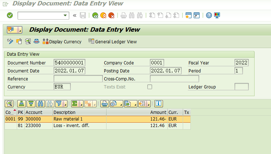This screenshot has height=154, width=271.
Task: Click the Find Next icon in the table toolbar
Action: click(50, 104)
